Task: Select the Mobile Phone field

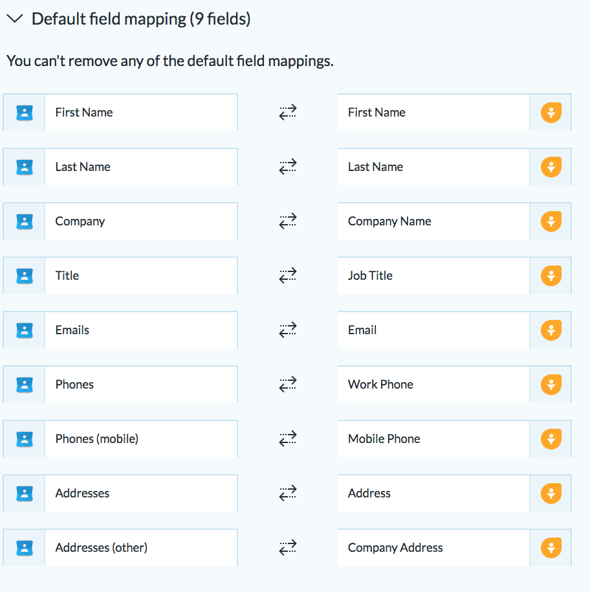Action: coord(433,438)
